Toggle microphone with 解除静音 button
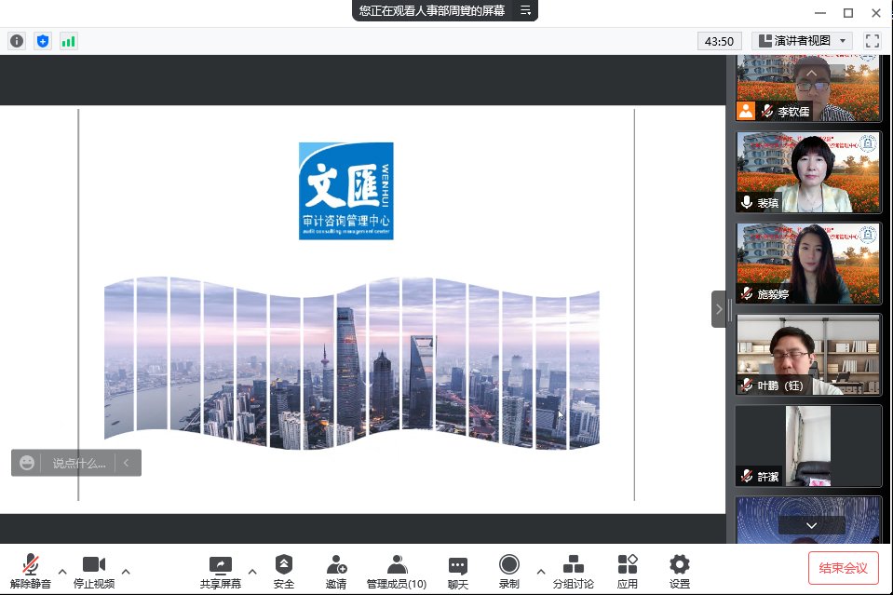Screen dimensions: 893x595 click(x=31, y=571)
